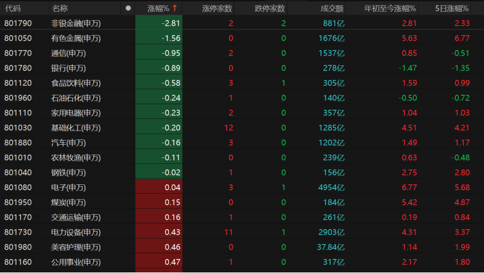
Task: Select the 有色金属(申万) sector name
Action: [76, 38]
